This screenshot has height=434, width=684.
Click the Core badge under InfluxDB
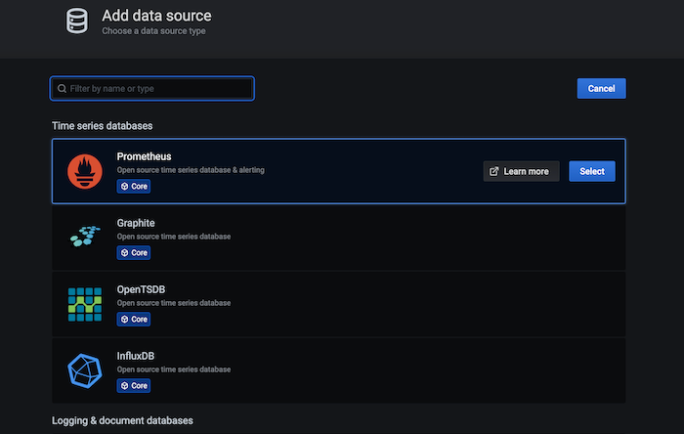coord(134,385)
